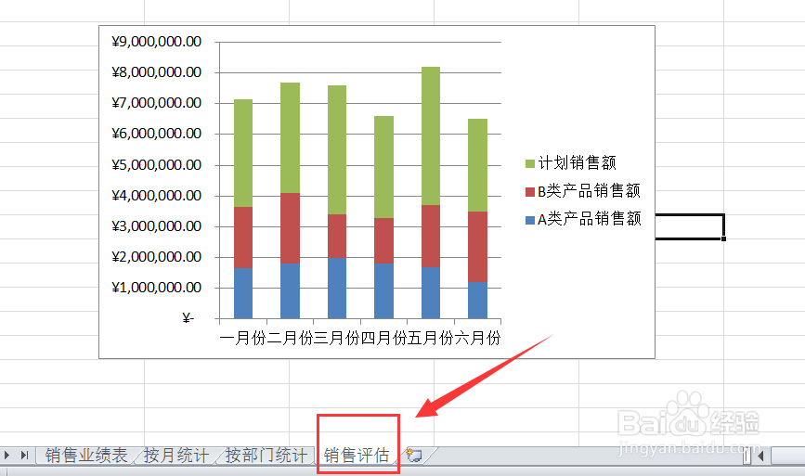Select the 四月份 axis label
Image resolution: width=805 pixels, height=476 pixels.
[x=384, y=338]
